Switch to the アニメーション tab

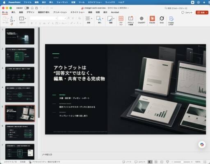[60, 12]
